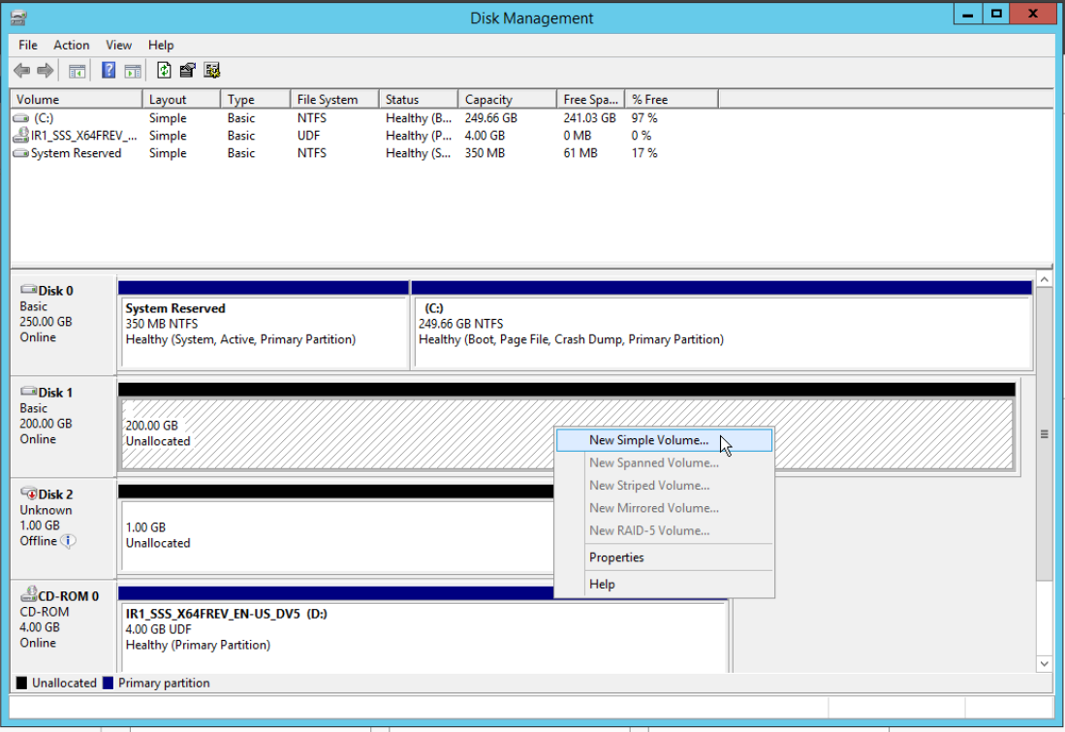
Task: Toggle the Show/Hide Action Pane button
Action: click(133, 71)
